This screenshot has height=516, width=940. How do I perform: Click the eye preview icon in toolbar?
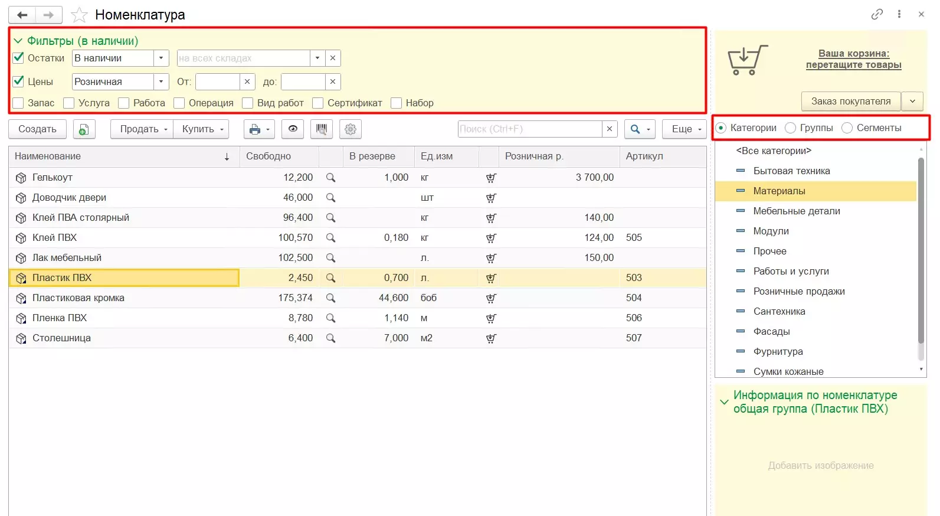click(x=293, y=129)
